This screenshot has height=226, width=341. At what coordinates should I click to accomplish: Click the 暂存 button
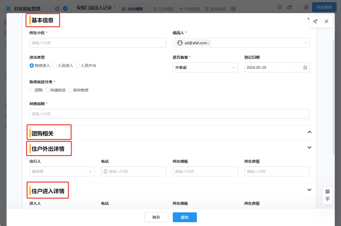pos(156,217)
